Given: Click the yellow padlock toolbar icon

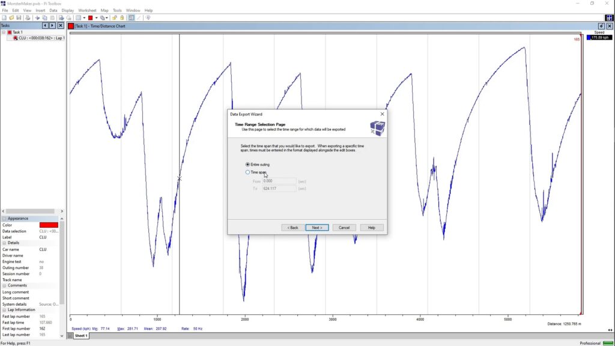Looking at the screenshot, I should pyautogui.click(x=122, y=17).
